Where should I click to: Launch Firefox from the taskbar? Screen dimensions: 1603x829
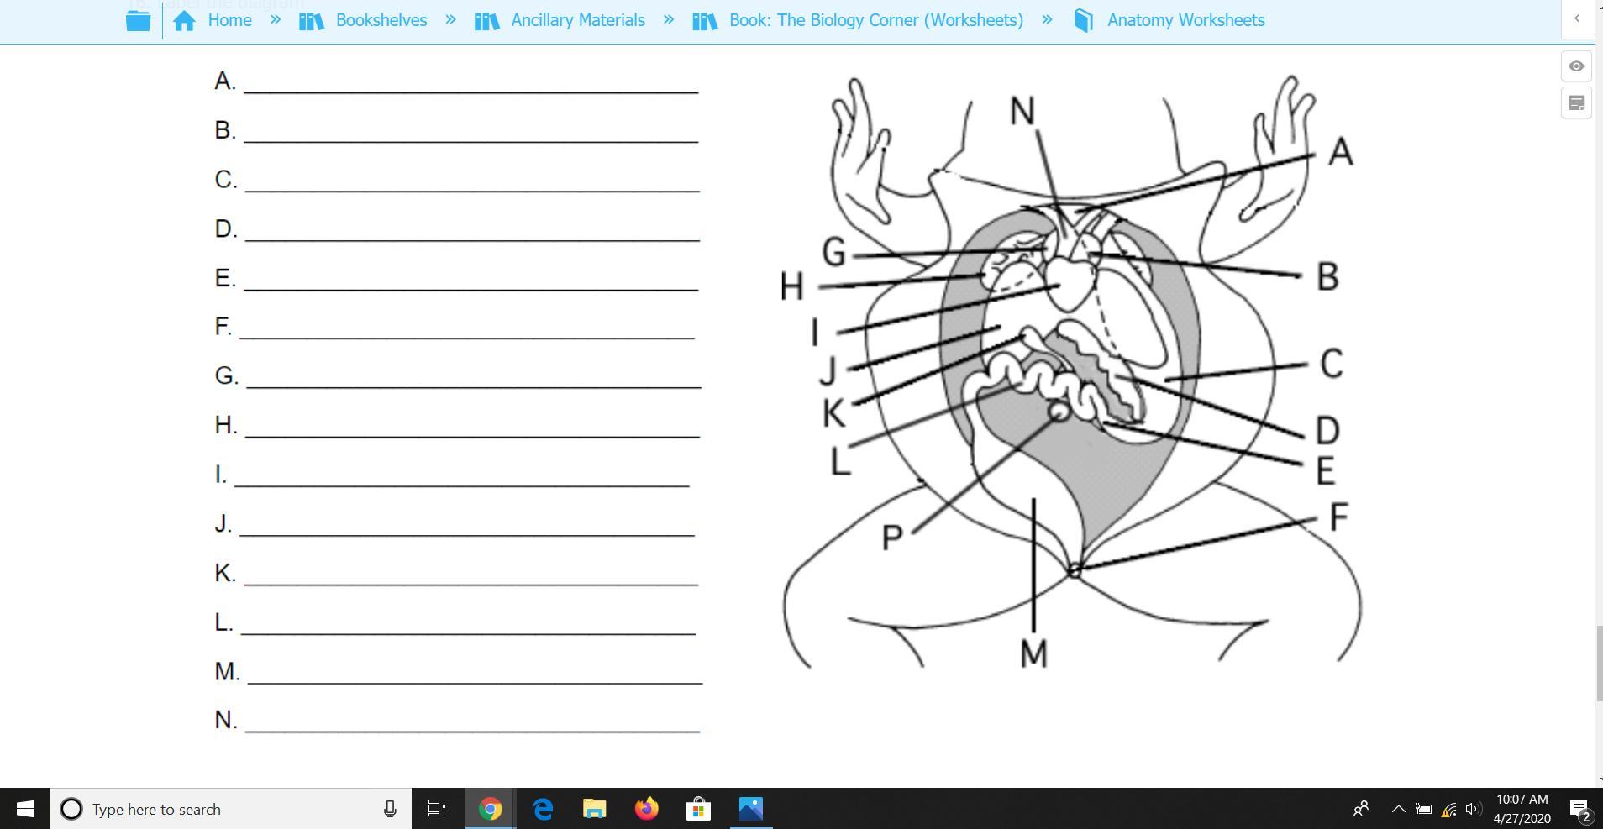click(647, 809)
